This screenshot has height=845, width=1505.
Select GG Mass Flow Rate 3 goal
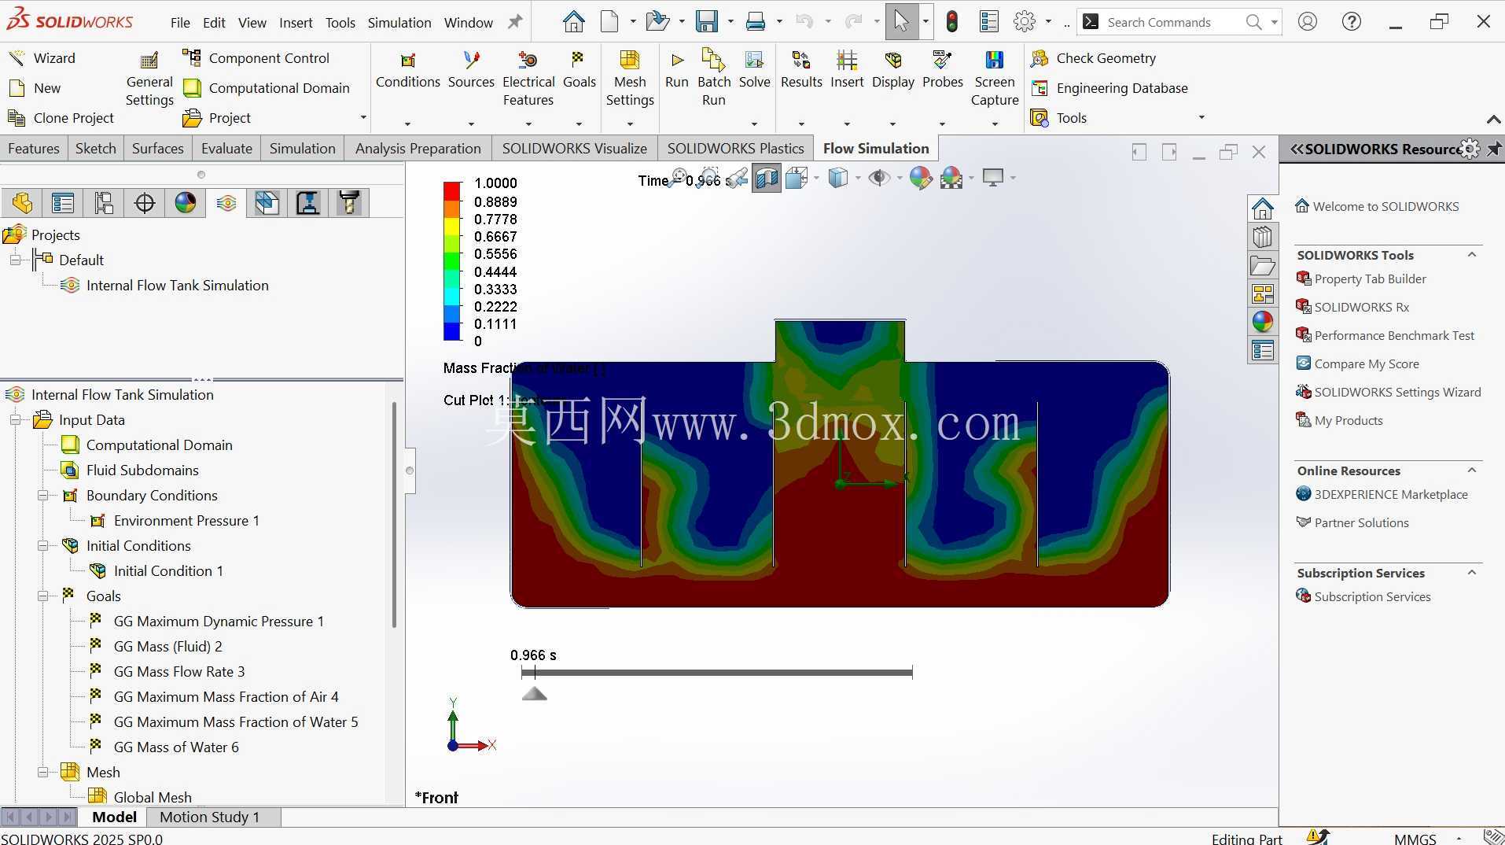click(x=179, y=672)
